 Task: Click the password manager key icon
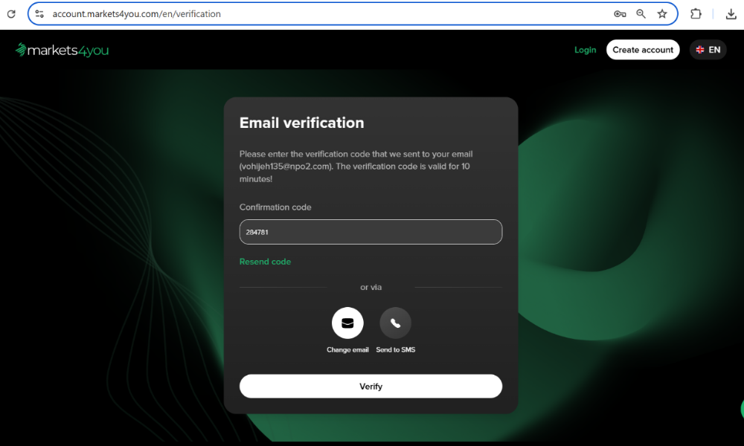point(619,14)
